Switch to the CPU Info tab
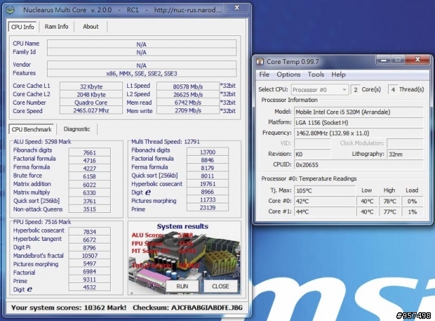 (x=22, y=27)
